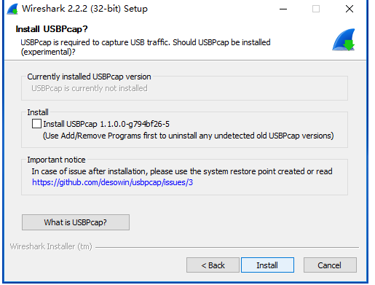Viewport: 375px width, 285px height.
Task: Enable the Install USBPcap checkbox
Action: [x=36, y=124]
